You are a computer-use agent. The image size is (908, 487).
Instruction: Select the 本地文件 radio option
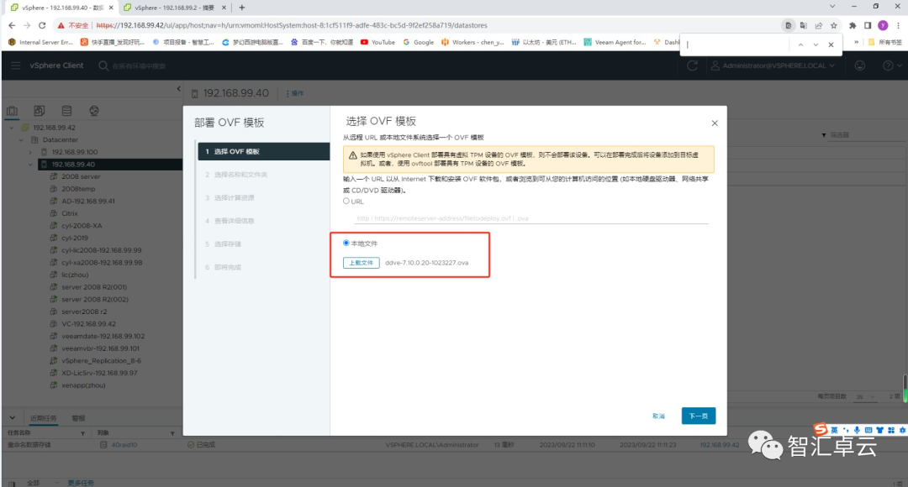click(x=346, y=243)
